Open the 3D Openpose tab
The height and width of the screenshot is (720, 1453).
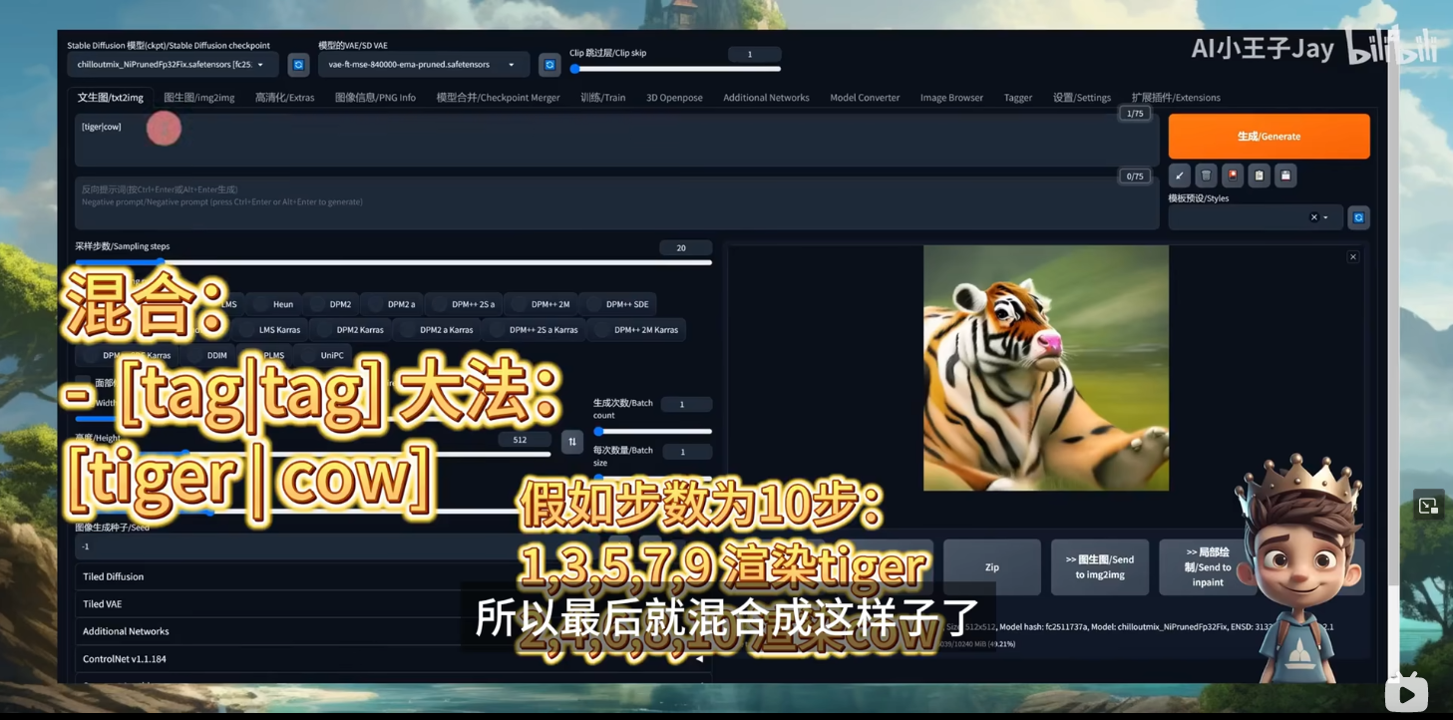point(674,98)
